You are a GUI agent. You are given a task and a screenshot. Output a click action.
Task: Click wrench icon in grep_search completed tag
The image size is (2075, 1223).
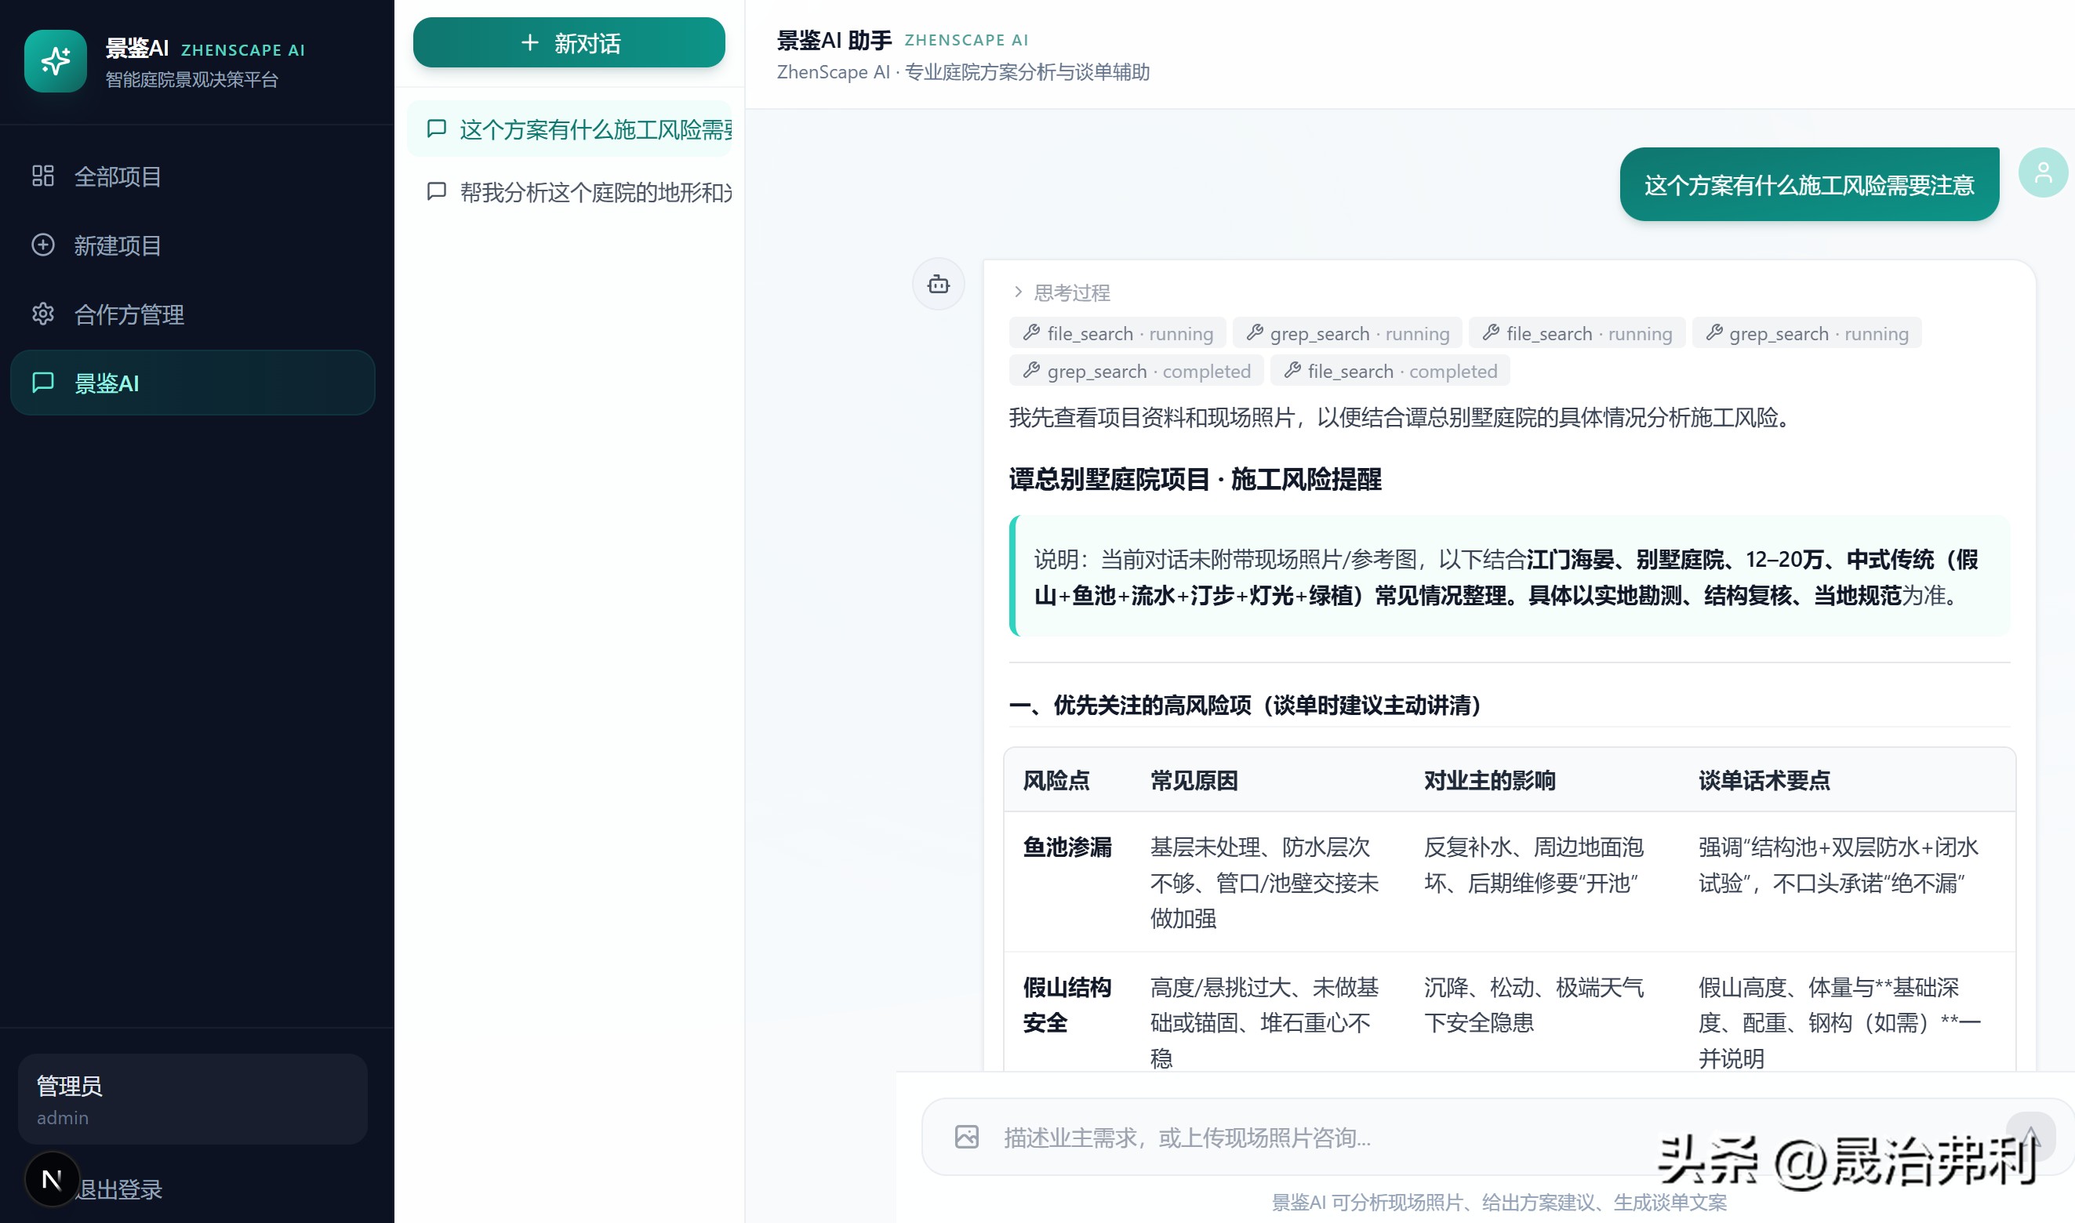pyautogui.click(x=1031, y=371)
